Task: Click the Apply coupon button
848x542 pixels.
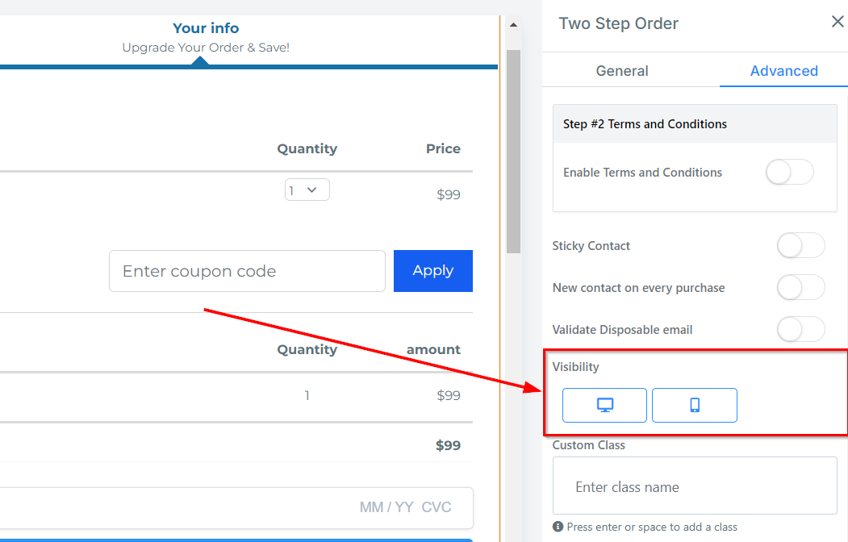Action: tap(432, 271)
